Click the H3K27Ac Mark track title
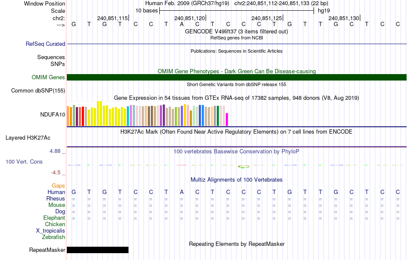The image size is (407, 260). [x=236, y=132]
